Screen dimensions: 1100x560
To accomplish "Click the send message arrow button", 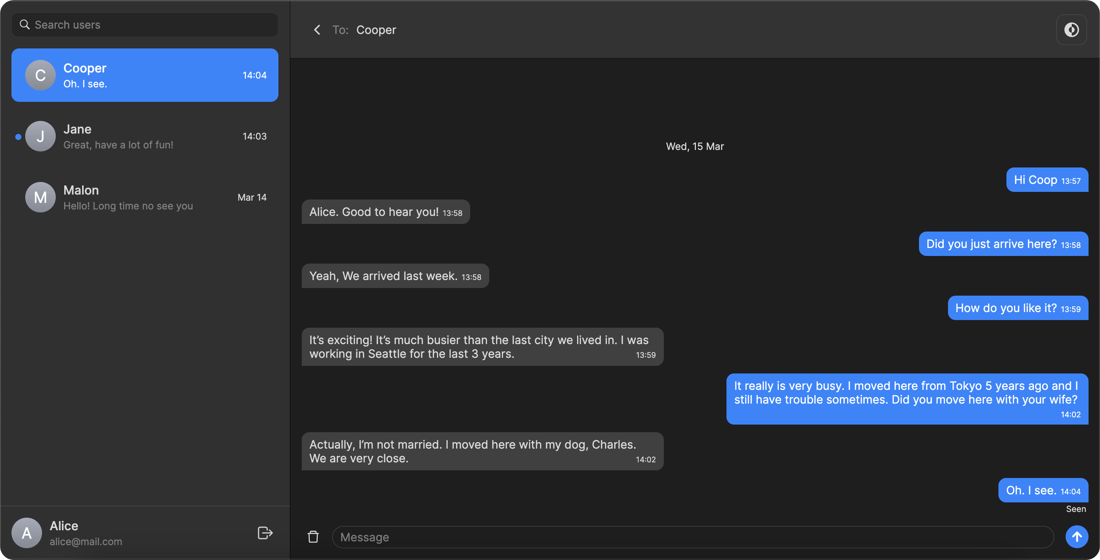I will (x=1077, y=537).
